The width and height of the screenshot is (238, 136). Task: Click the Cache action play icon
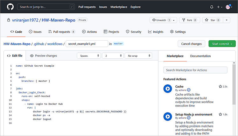[x=168, y=89]
